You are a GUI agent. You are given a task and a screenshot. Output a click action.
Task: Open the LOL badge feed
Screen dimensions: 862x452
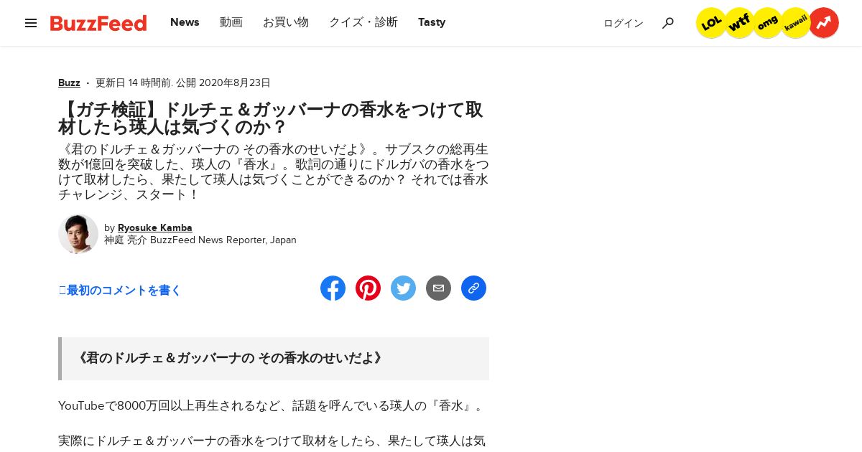pyautogui.click(x=711, y=23)
